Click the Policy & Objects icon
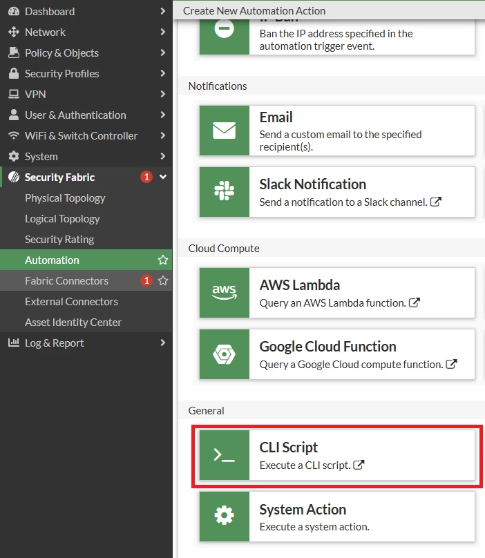This screenshot has width=485, height=558. point(14,52)
